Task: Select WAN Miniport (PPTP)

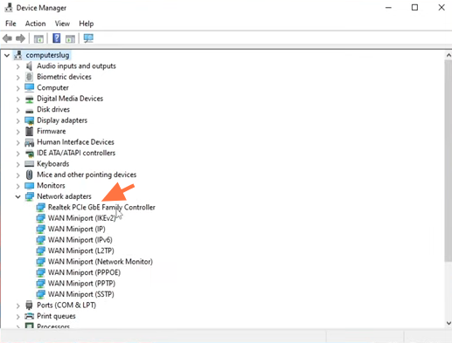Action: coord(81,284)
